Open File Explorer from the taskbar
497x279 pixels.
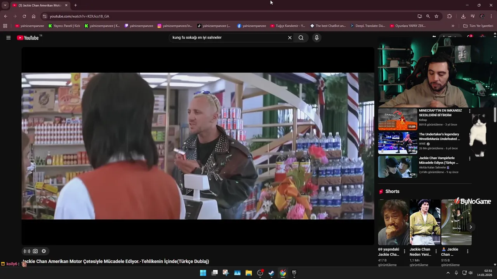(x=248, y=273)
